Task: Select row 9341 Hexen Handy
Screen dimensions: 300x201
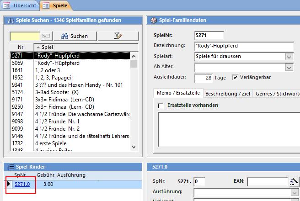Action: (x=70, y=85)
